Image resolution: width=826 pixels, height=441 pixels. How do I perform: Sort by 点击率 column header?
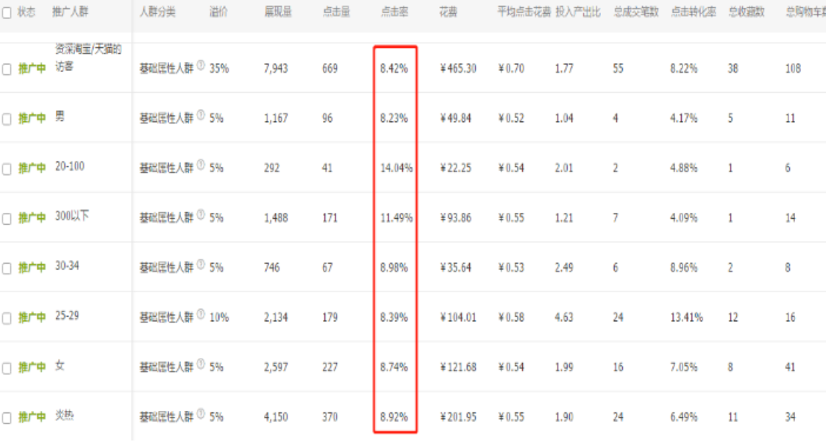pyautogui.click(x=394, y=12)
